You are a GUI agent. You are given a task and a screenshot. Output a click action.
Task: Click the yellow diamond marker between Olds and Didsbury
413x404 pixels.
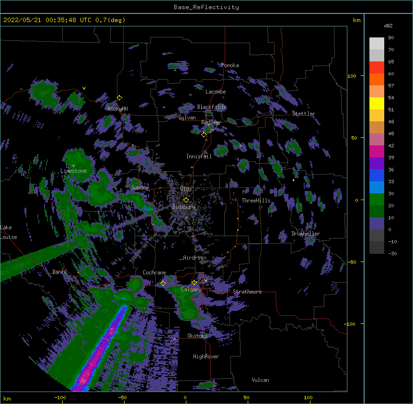(186, 200)
